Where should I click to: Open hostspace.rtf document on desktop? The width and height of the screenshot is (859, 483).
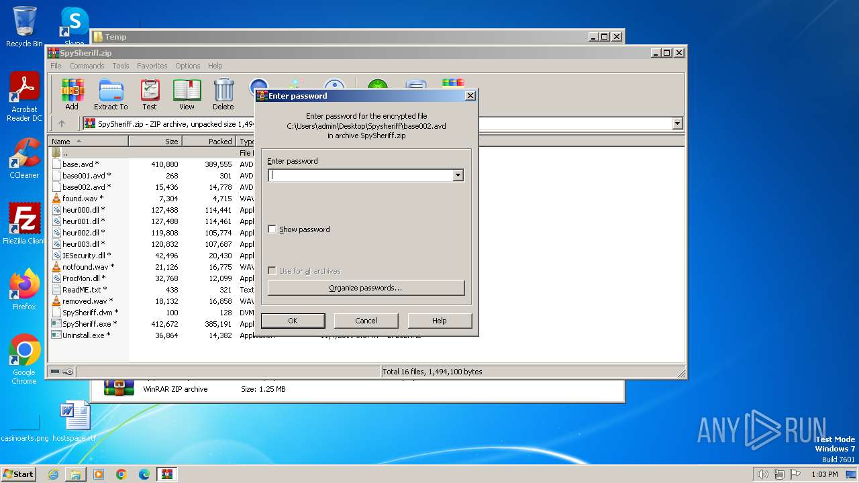coord(74,421)
